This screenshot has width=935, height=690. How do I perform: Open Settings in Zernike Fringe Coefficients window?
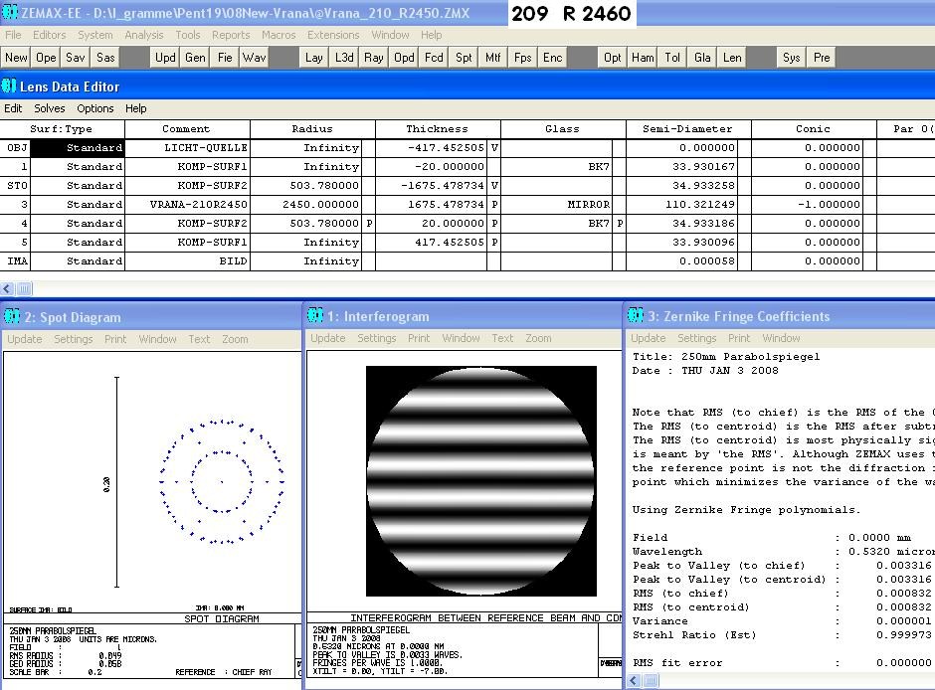click(696, 338)
